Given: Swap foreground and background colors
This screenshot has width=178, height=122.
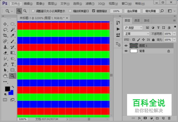Looking at the screenshot, I should [x=13, y=87].
